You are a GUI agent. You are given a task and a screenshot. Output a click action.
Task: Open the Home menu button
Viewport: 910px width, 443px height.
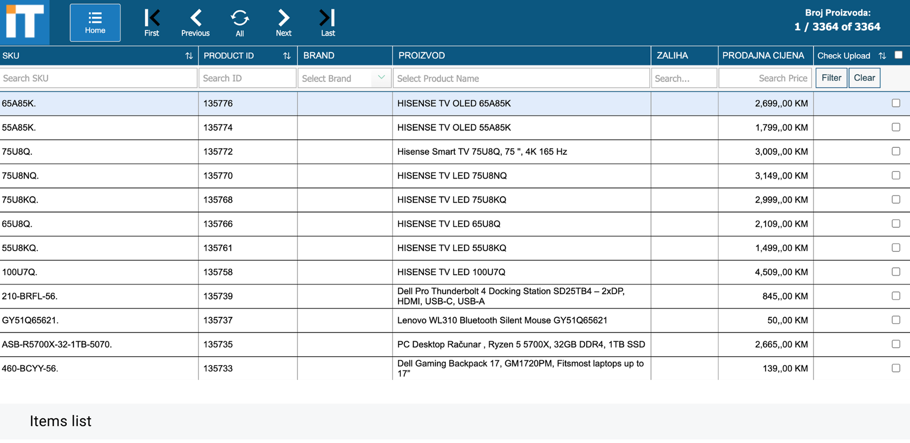tap(95, 23)
